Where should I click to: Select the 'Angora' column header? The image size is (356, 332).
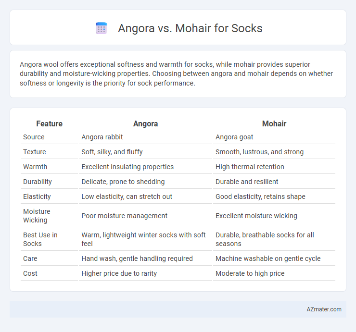coord(146,123)
